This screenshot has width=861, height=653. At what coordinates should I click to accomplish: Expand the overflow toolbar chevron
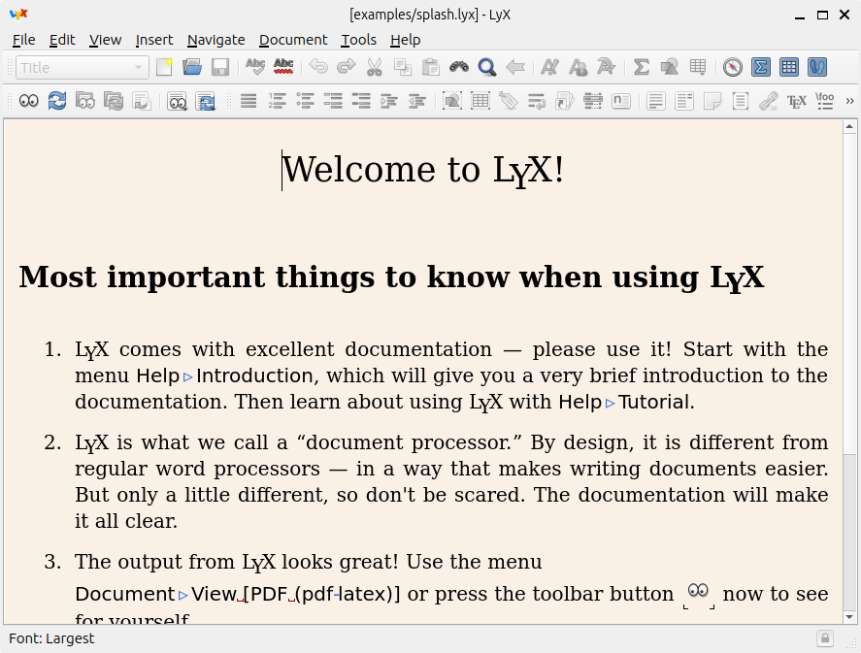tap(848, 100)
